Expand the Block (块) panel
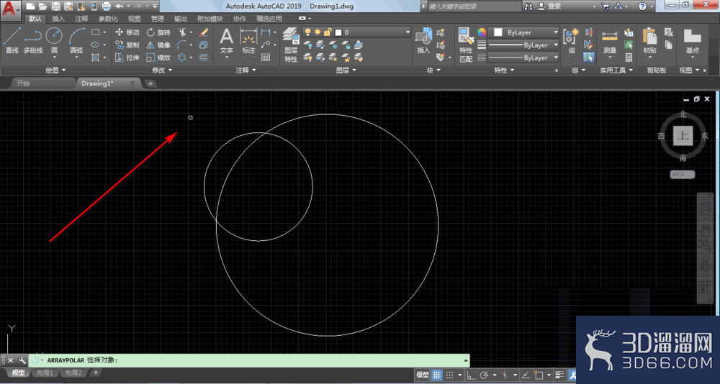This screenshot has width=720, height=384. click(x=433, y=70)
